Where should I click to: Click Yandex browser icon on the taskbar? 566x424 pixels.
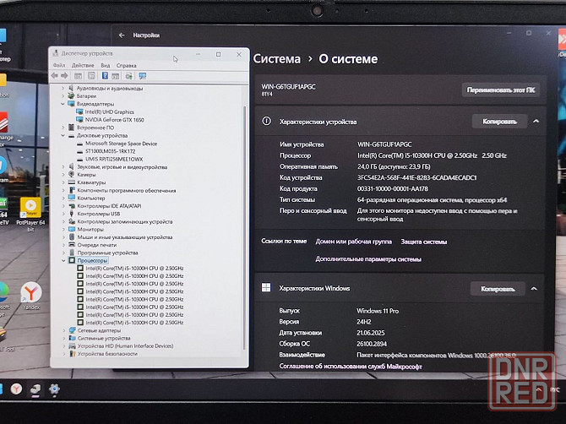tap(16, 389)
